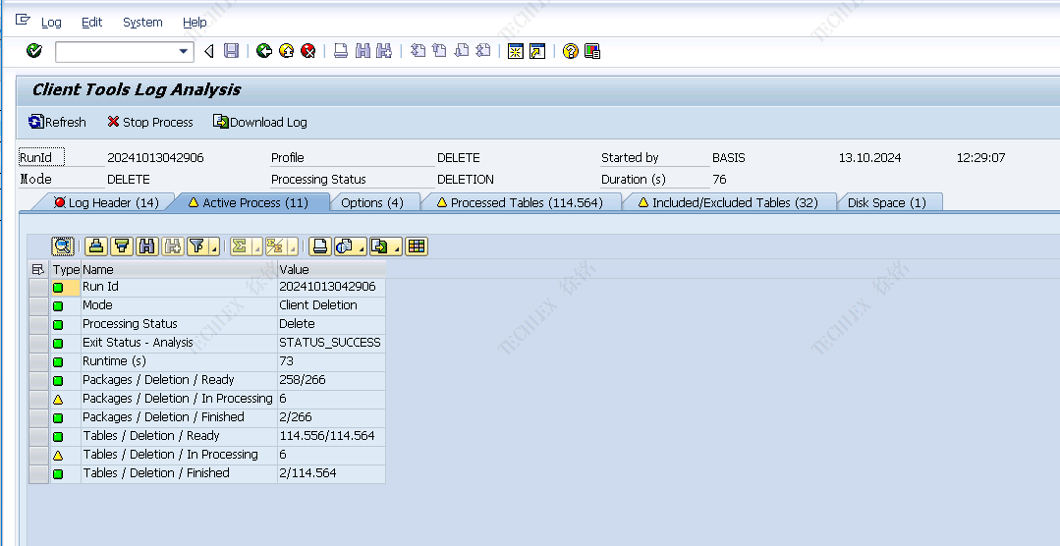
Task: Click the green Back arrow icon
Action: coord(263,51)
